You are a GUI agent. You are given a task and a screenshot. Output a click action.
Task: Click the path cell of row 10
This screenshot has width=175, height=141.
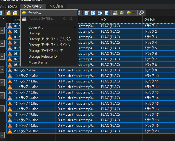coord(77,76)
